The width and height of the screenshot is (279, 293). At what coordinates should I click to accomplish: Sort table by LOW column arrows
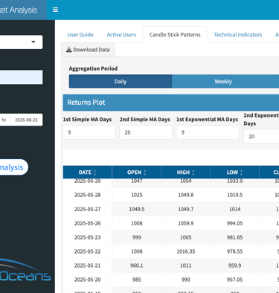pyautogui.click(x=241, y=173)
